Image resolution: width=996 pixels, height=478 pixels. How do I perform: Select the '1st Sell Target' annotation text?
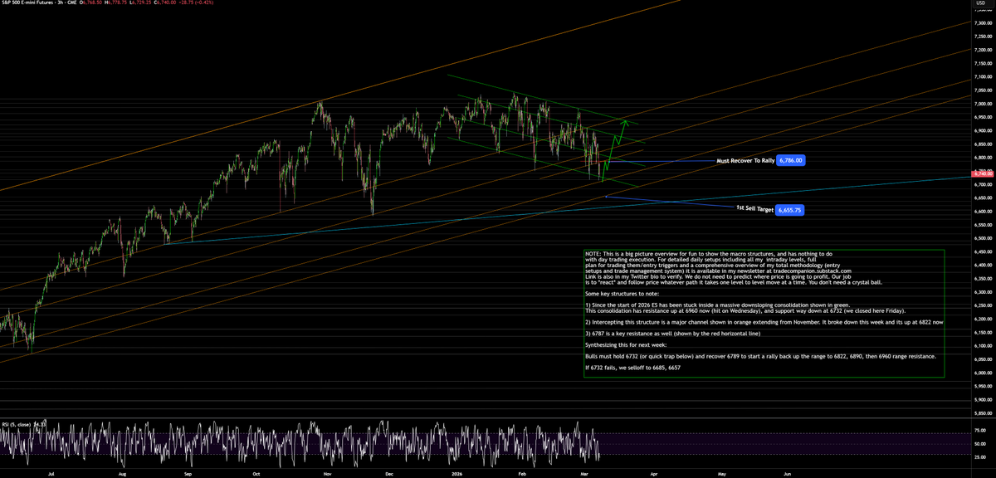(754, 208)
